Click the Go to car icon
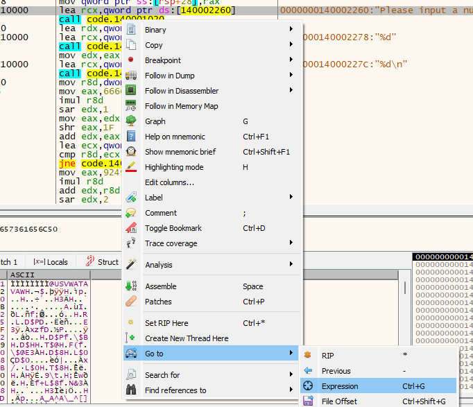 click(131, 353)
